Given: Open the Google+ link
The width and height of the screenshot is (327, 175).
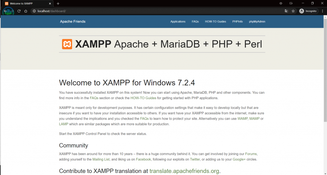Looking at the screenshot, I should click(239, 159).
